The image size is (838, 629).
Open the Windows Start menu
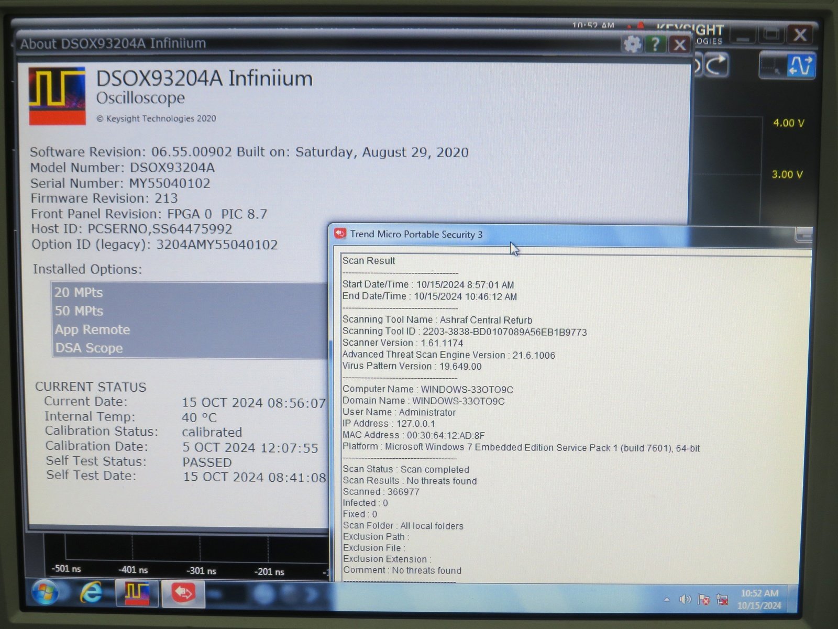[45, 593]
